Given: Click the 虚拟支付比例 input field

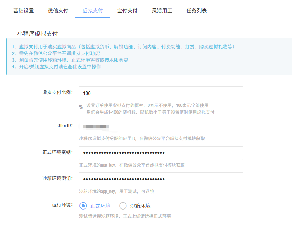Looking at the screenshot, I should click(x=161, y=93).
